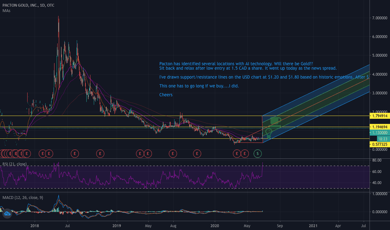Click the 5.000000 price axis value
This screenshot has height=230, width=390.
[380, 56]
